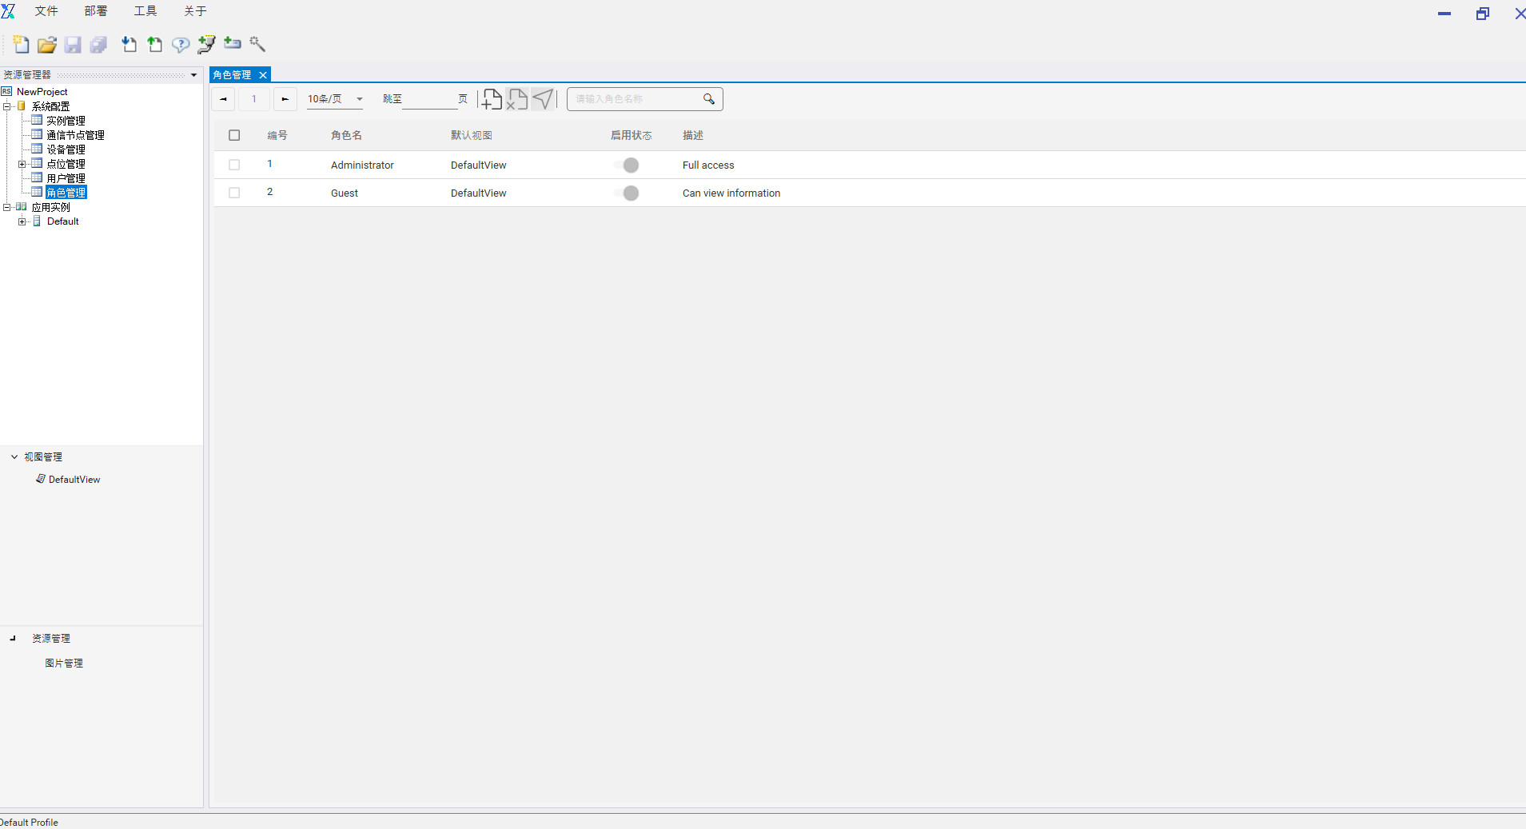Select the Administrator row checkbox
1526x829 pixels.
pos(234,165)
